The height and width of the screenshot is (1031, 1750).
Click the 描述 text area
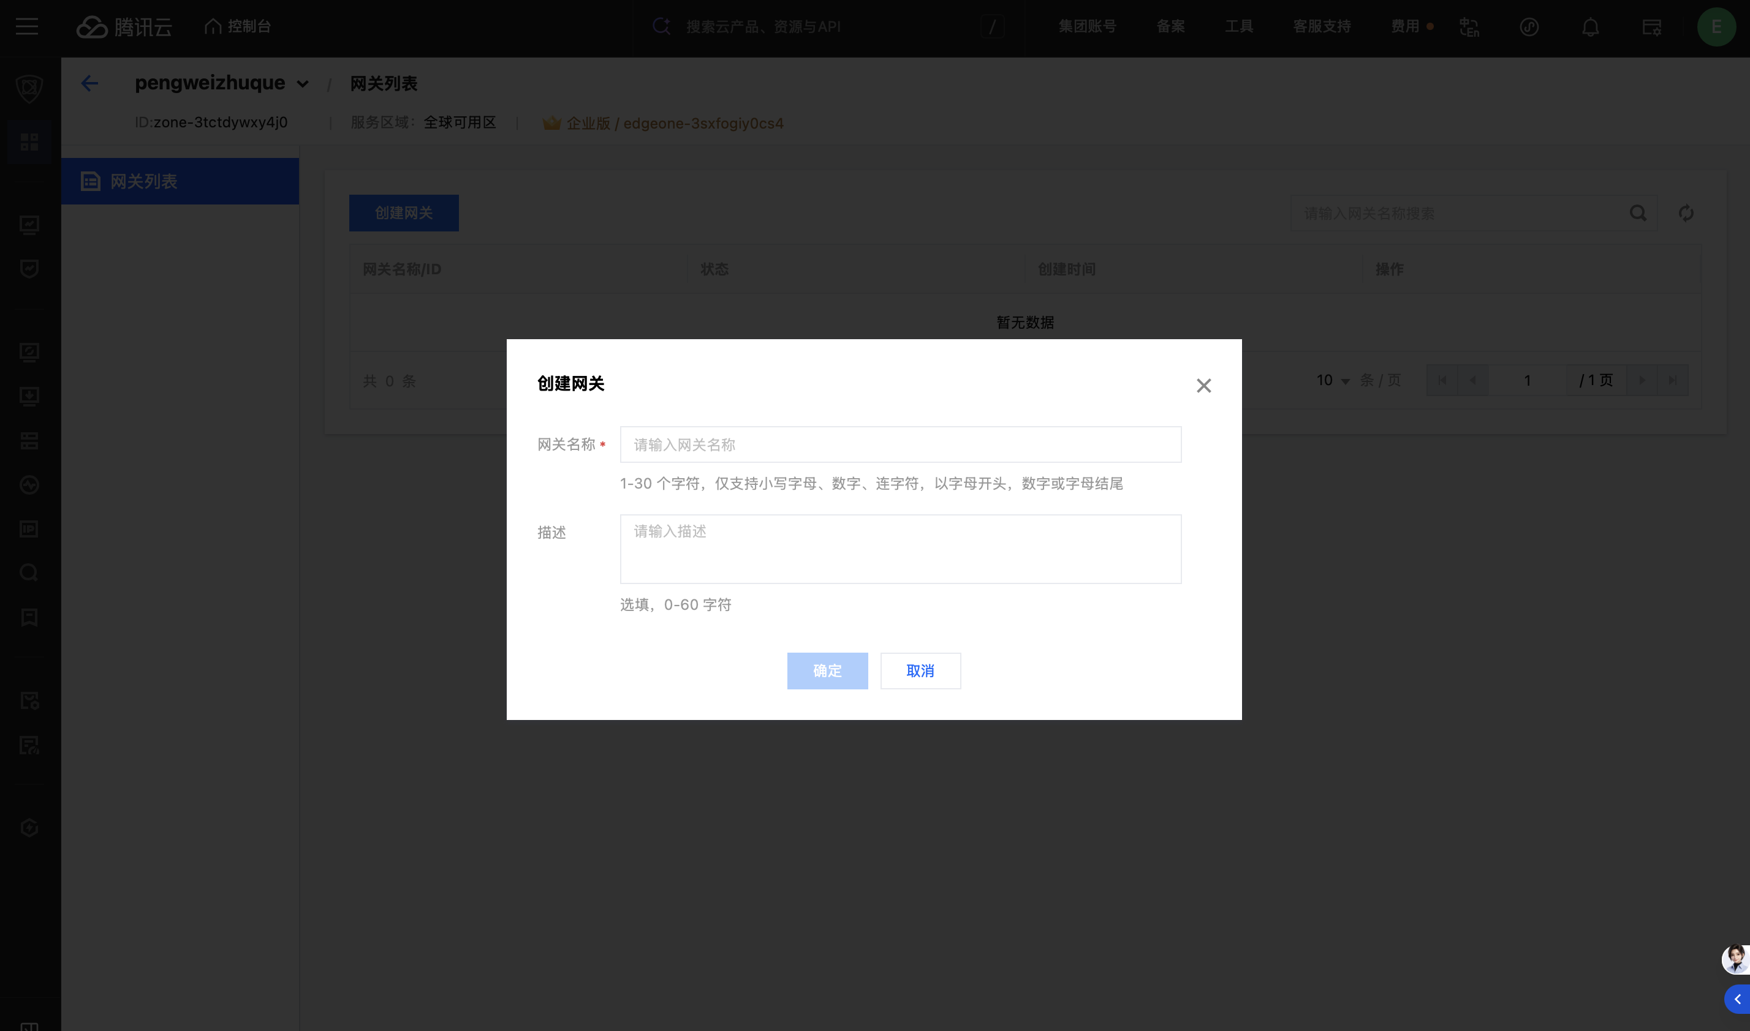pos(900,549)
